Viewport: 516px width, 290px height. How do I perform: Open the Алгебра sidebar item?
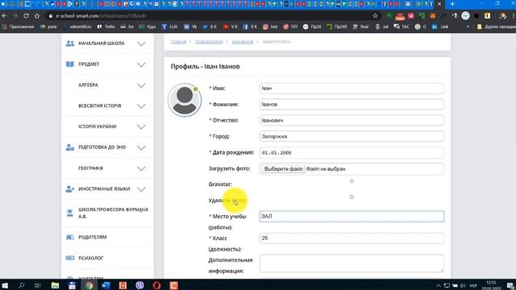point(88,85)
